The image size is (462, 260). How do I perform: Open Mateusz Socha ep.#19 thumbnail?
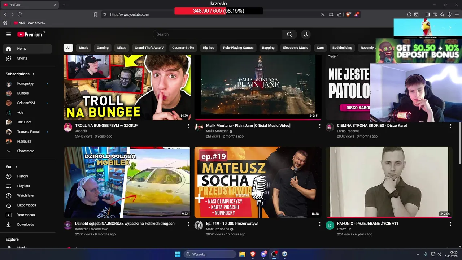258,182
